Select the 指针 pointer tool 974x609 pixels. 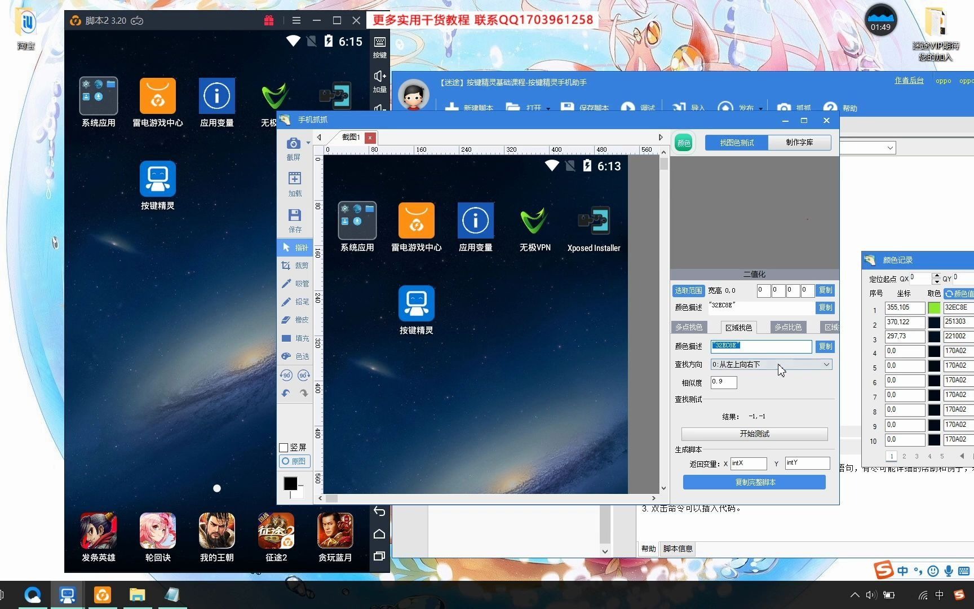295,247
